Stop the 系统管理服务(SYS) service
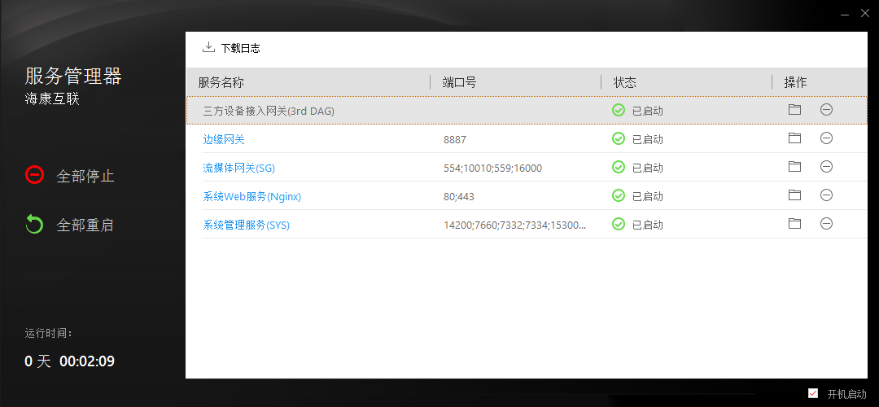The width and height of the screenshot is (879, 407). pyautogui.click(x=826, y=224)
